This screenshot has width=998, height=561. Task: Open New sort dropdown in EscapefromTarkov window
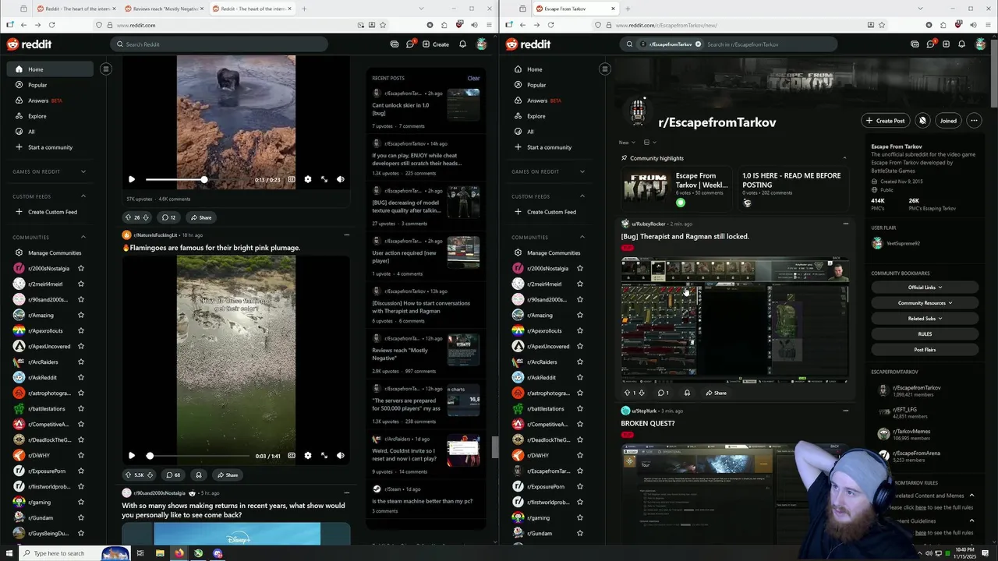tap(626, 143)
